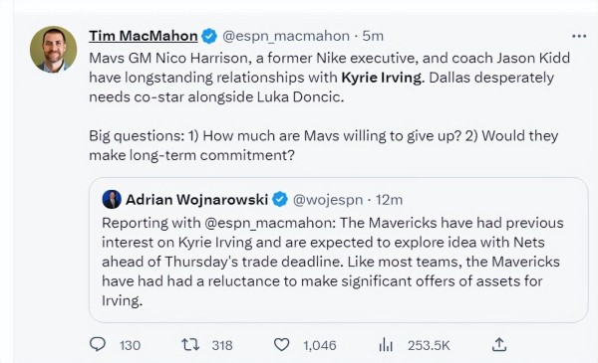Viewport: 598px width, 363px height.
Task: Click Adrian Wojnarowski's verified badge
Action: click(280, 199)
